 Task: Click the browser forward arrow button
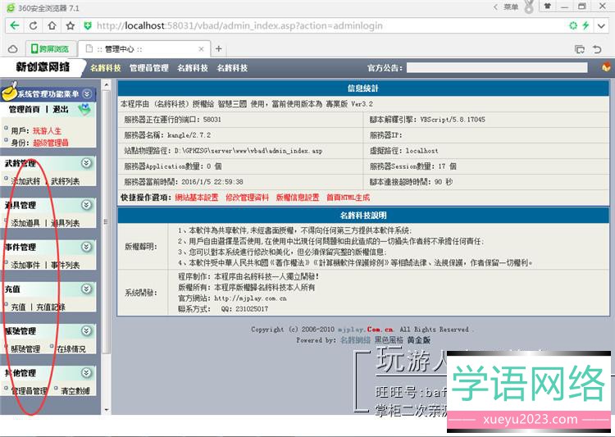point(33,26)
